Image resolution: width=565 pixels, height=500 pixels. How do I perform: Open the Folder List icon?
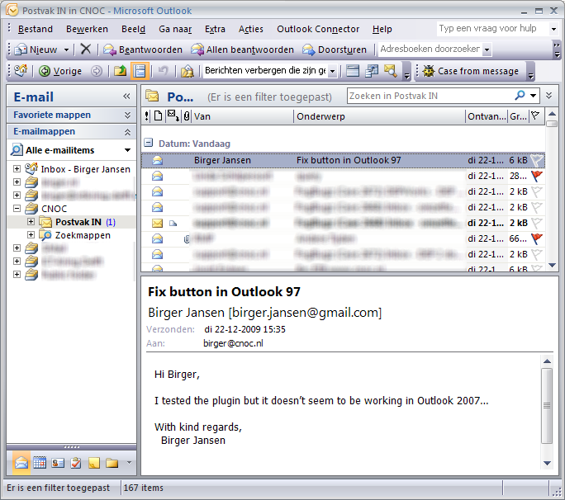point(112,463)
